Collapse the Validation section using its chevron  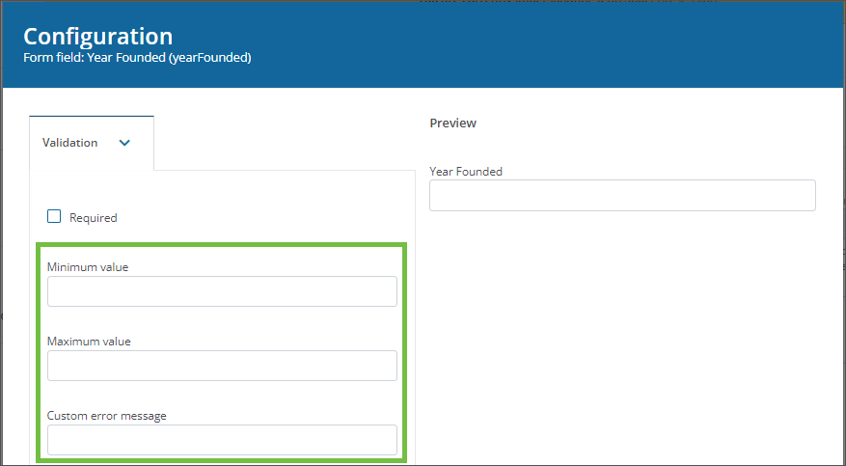point(123,143)
